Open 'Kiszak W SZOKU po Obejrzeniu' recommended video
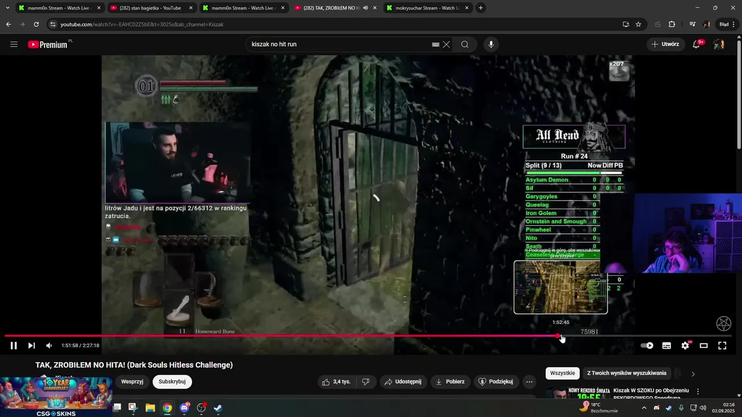 [651, 394]
